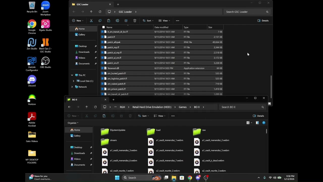This screenshot has height=182, width=323.
Task: Open help in BO II window
Action: point(264,123)
